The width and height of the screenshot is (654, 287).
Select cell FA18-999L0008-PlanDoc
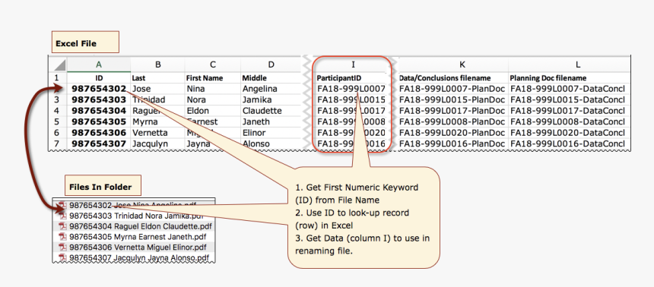coord(453,122)
